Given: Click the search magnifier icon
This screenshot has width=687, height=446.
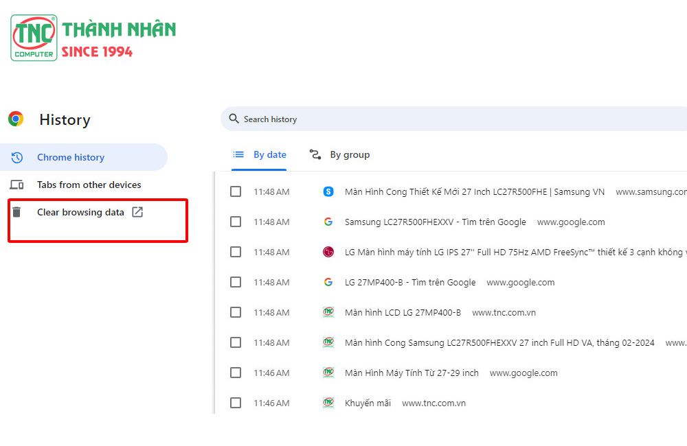Looking at the screenshot, I should pos(234,119).
